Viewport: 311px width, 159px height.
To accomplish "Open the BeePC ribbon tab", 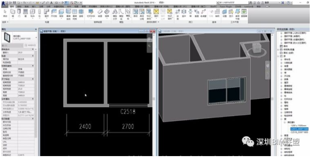I will (213, 6).
